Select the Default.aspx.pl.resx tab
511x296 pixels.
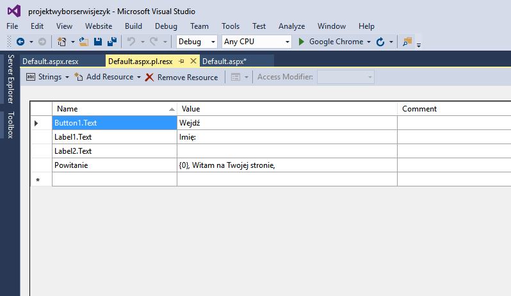coord(140,62)
